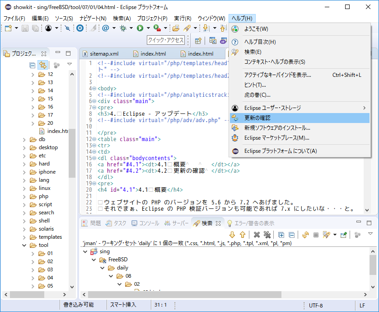
Task: Collapse the sing search result node
Action: [x=85, y=251]
